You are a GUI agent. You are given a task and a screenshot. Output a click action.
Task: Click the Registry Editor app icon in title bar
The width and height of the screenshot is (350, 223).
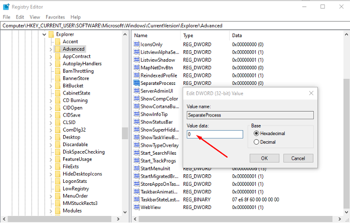[6, 7]
